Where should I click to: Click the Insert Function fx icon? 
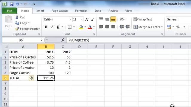[x=63, y=40]
